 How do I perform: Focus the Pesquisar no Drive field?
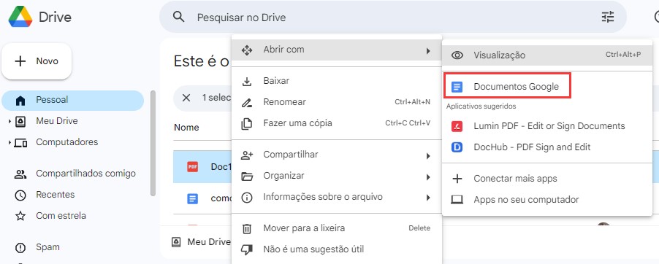point(392,18)
